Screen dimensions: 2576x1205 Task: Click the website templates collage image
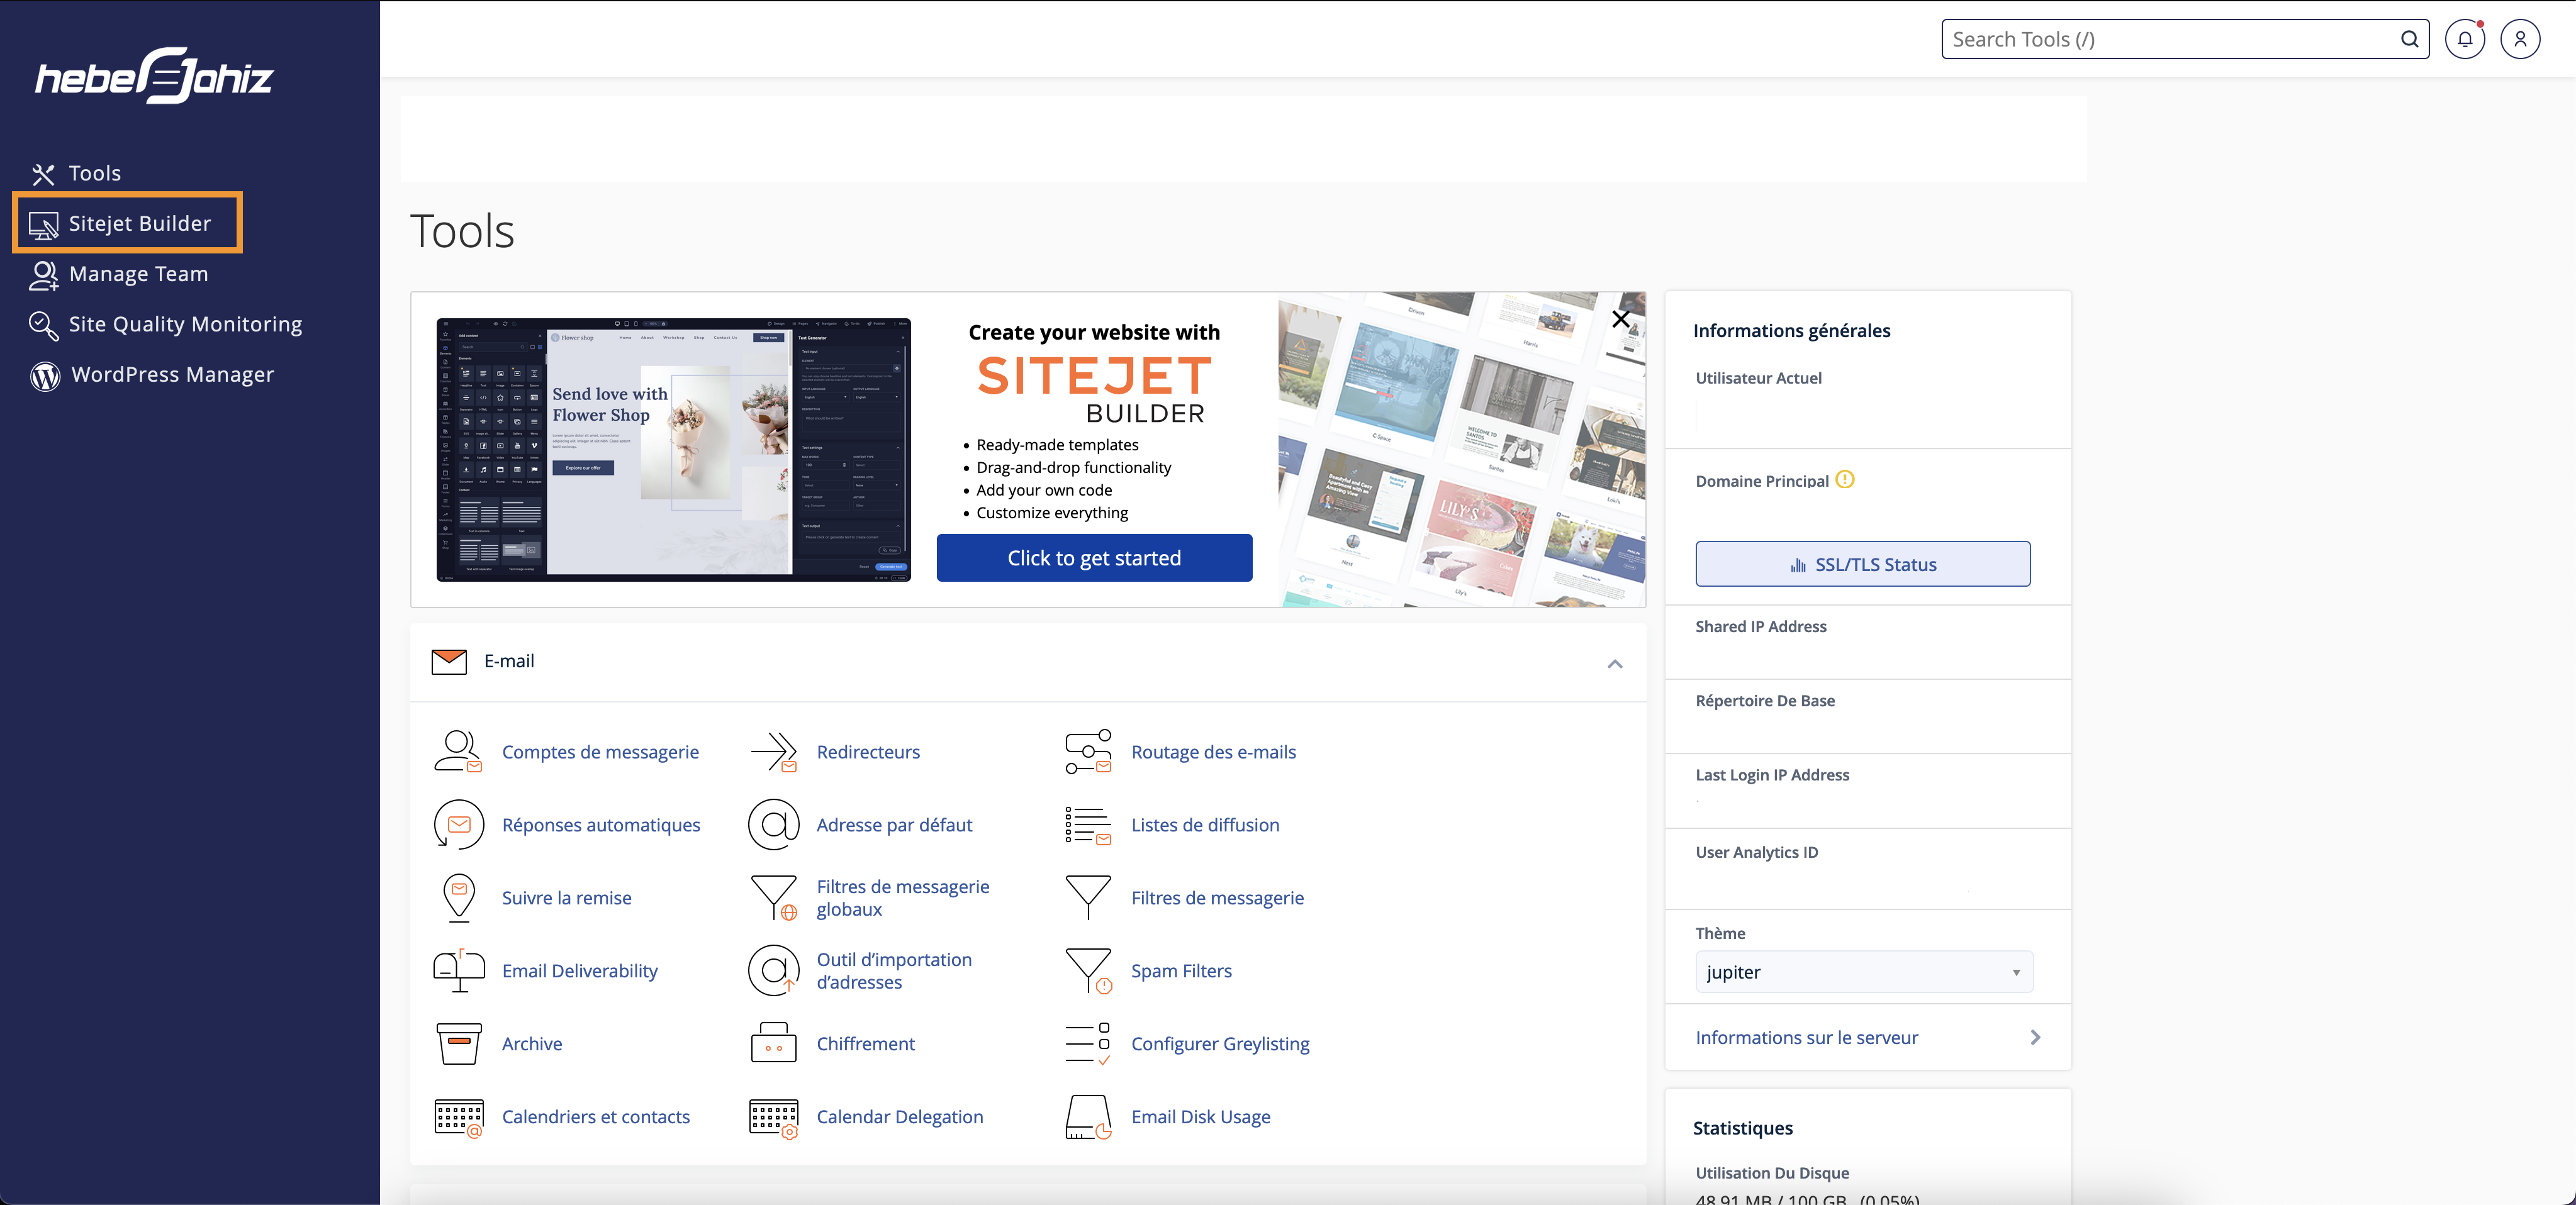pos(1461,450)
